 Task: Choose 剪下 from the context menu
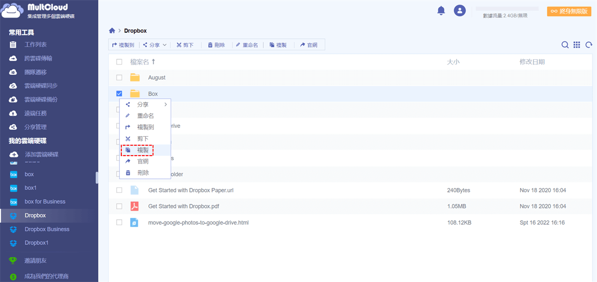click(x=145, y=138)
